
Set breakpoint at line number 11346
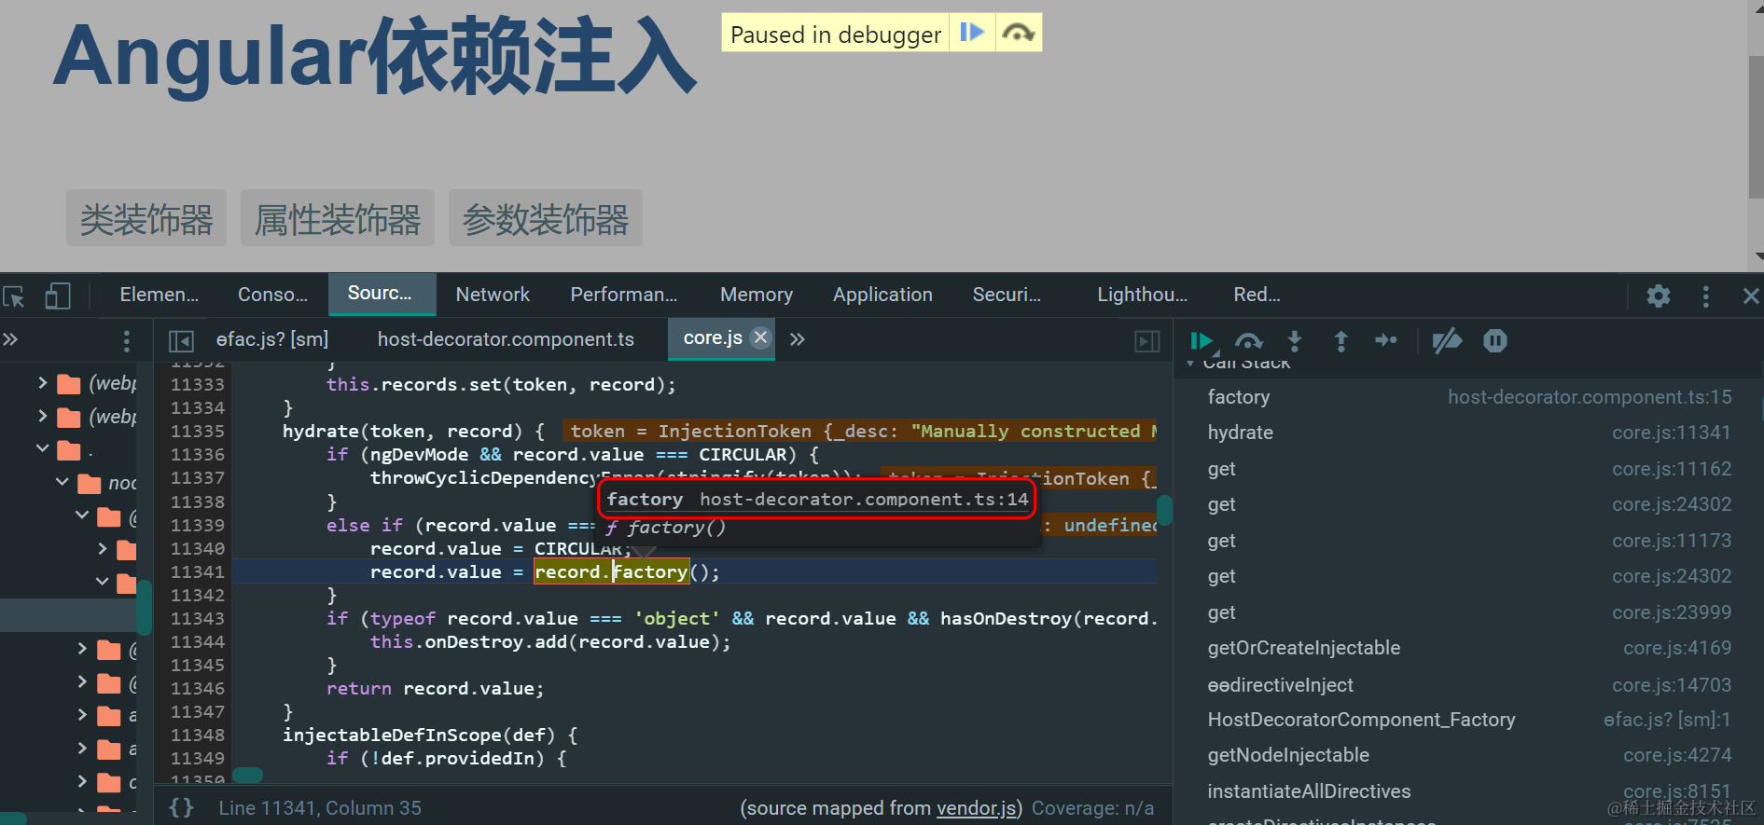pyautogui.click(x=197, y=688)
